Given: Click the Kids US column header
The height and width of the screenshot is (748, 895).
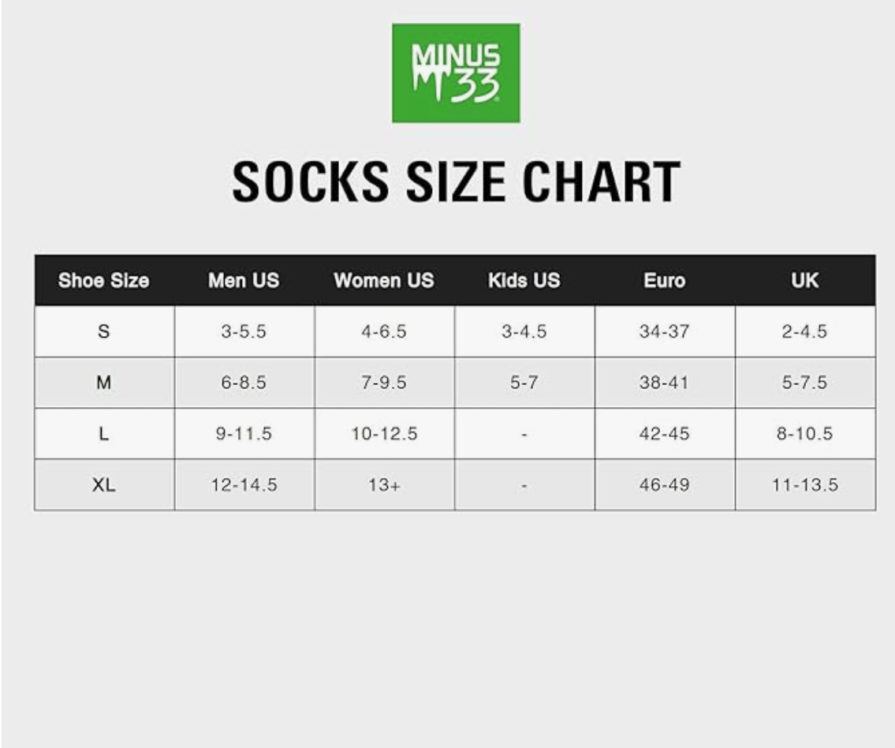Looking at the screenshot, I should pos(524,281).
